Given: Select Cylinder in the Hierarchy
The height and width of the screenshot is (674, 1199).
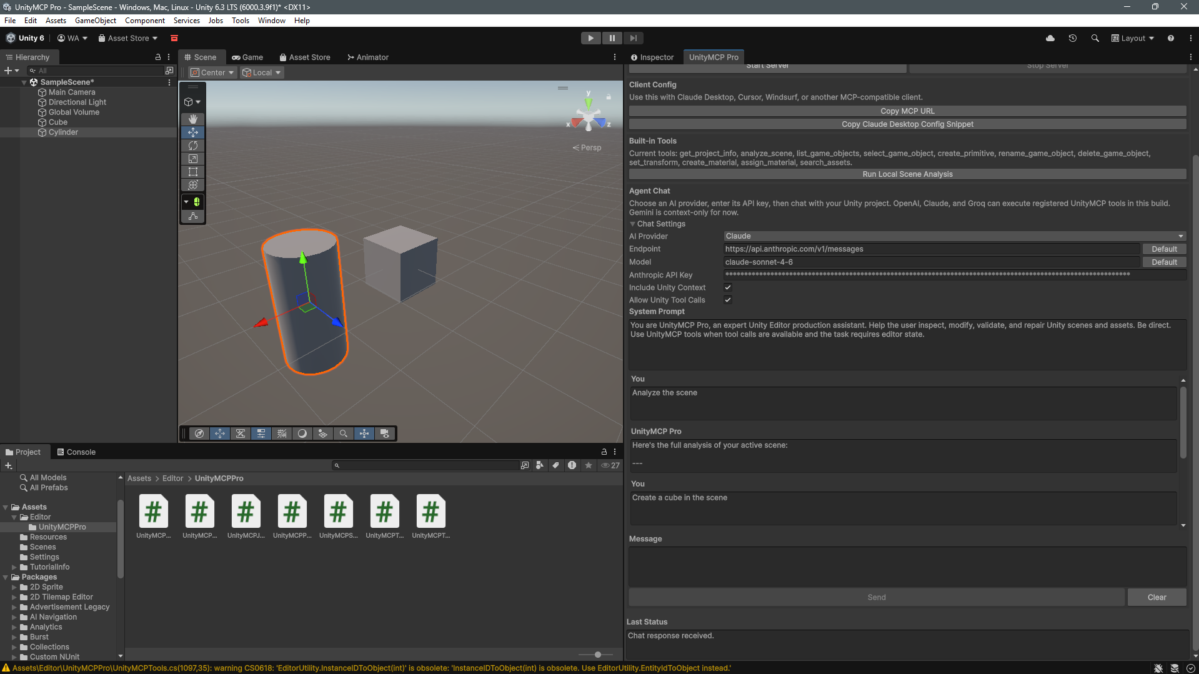Looking at the screenshot, I should [x=63, y=132].
